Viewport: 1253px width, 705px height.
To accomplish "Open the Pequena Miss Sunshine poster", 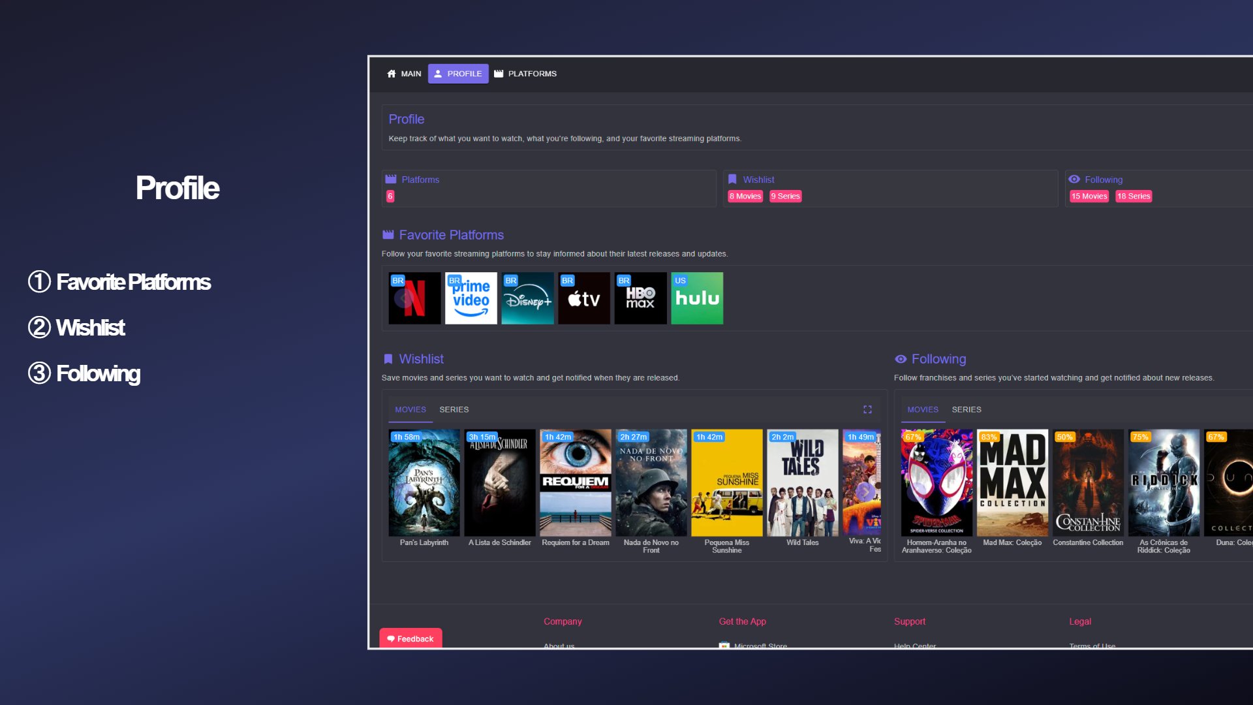I will [727, 483].
